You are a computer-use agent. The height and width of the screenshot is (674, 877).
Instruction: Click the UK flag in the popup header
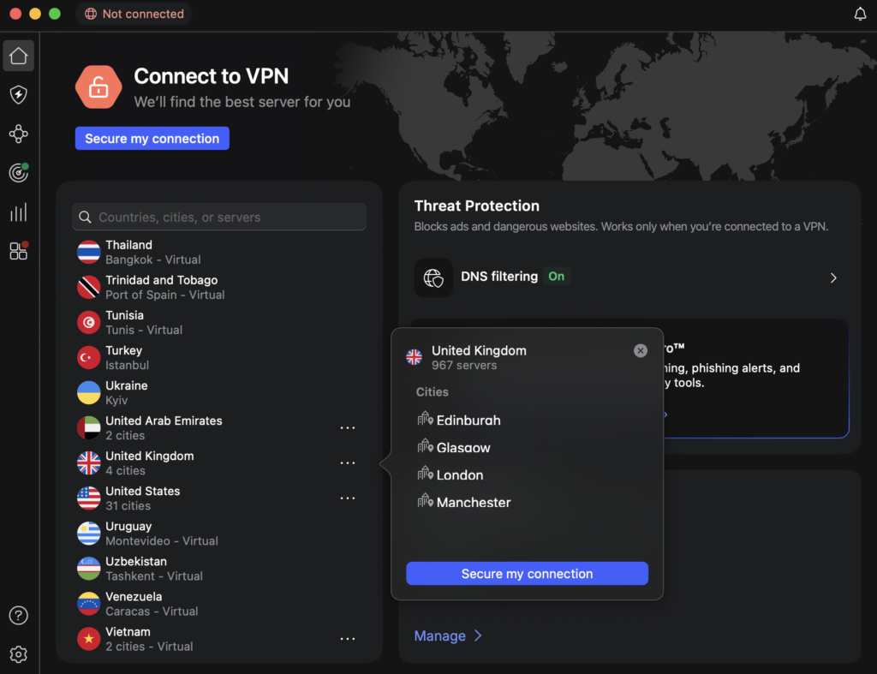tap(414, 357)
